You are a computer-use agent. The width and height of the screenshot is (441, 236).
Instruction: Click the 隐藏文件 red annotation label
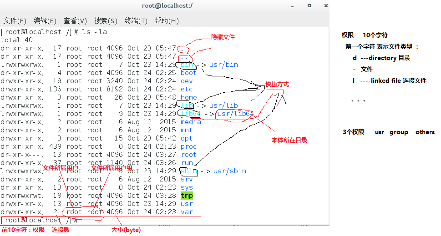pyautogui.click(x=223, y=37)
